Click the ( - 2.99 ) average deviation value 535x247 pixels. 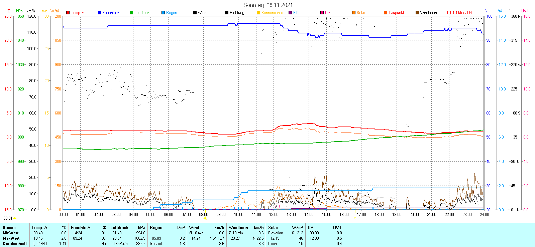click(x=40, y=244)
